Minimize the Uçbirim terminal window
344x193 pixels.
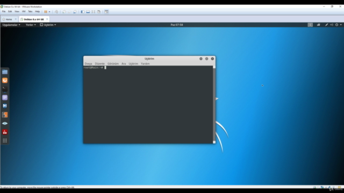(x=200, y=58)
